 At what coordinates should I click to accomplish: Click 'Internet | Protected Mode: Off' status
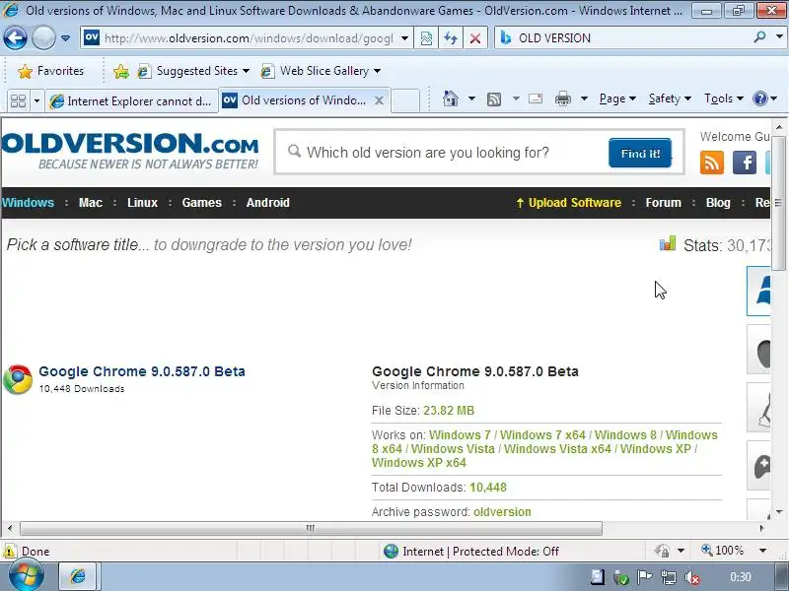coord(471,552)
